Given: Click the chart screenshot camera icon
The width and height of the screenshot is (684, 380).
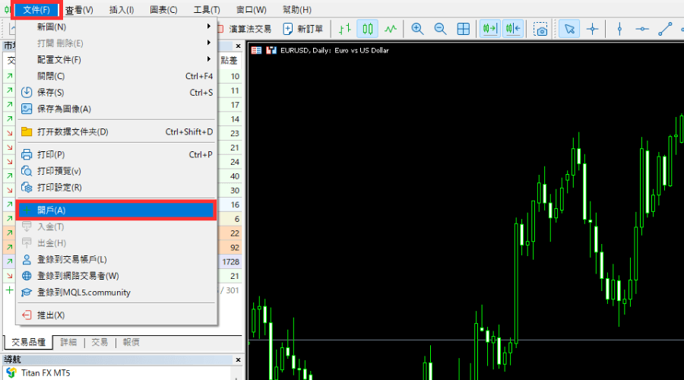Looking at the screenshot, I should 540,29.
